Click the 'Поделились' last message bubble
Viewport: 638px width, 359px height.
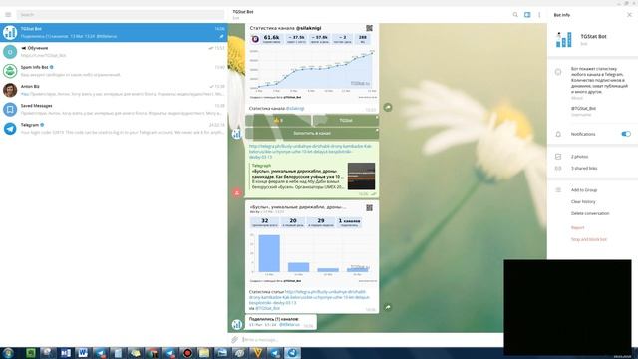click(x=281, y=322)
